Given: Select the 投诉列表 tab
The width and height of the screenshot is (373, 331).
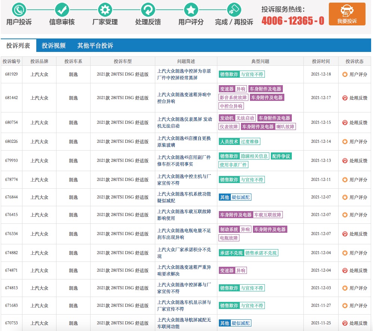Looking at the screenshot, I should tap(18, 46).
